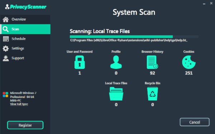Click the User and Password lock icon
Screen dimensions: 215x134
point(80,62)
